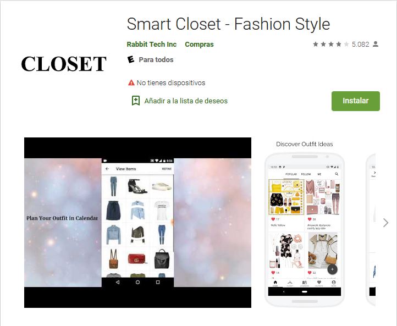The height and width of the screenshot is (326, 397).
Task: Tap the REFINE option in video preview
Action: [167, 169]
